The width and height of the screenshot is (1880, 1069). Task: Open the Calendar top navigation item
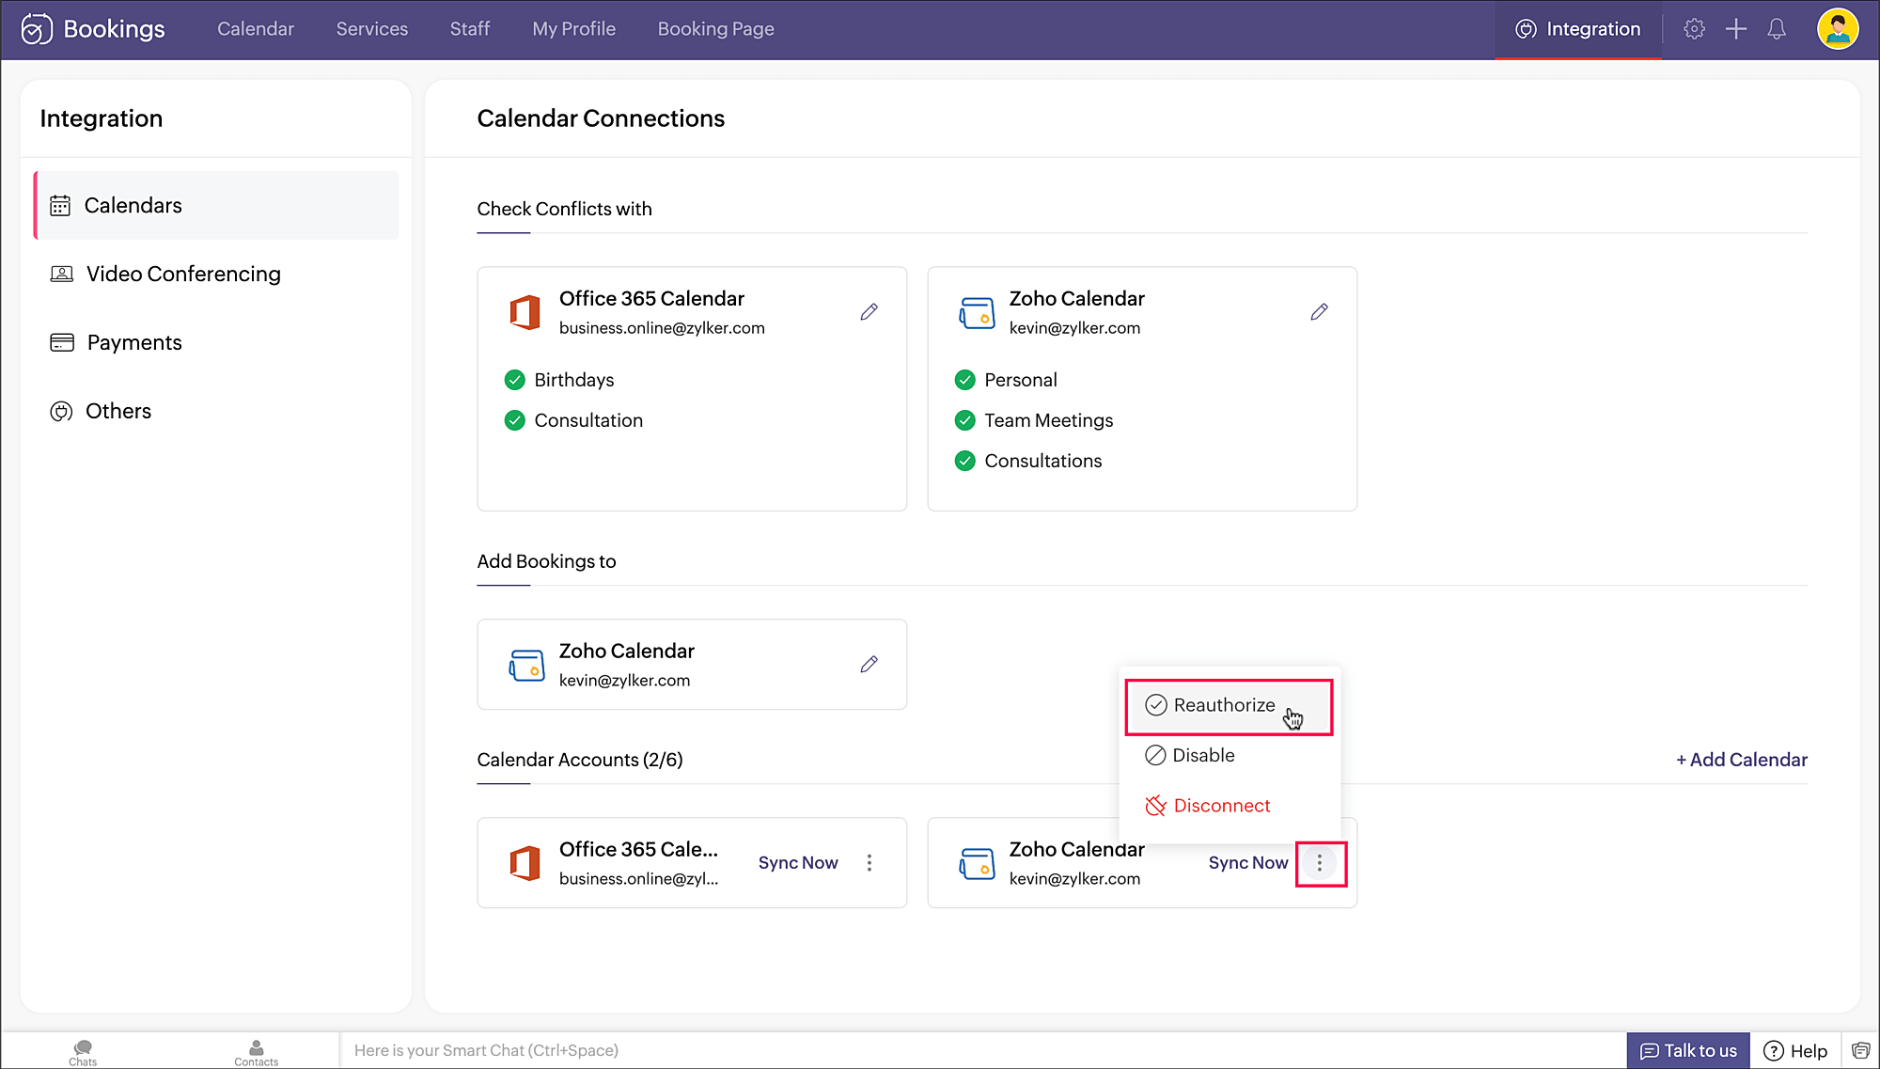(x=256, y=29)
